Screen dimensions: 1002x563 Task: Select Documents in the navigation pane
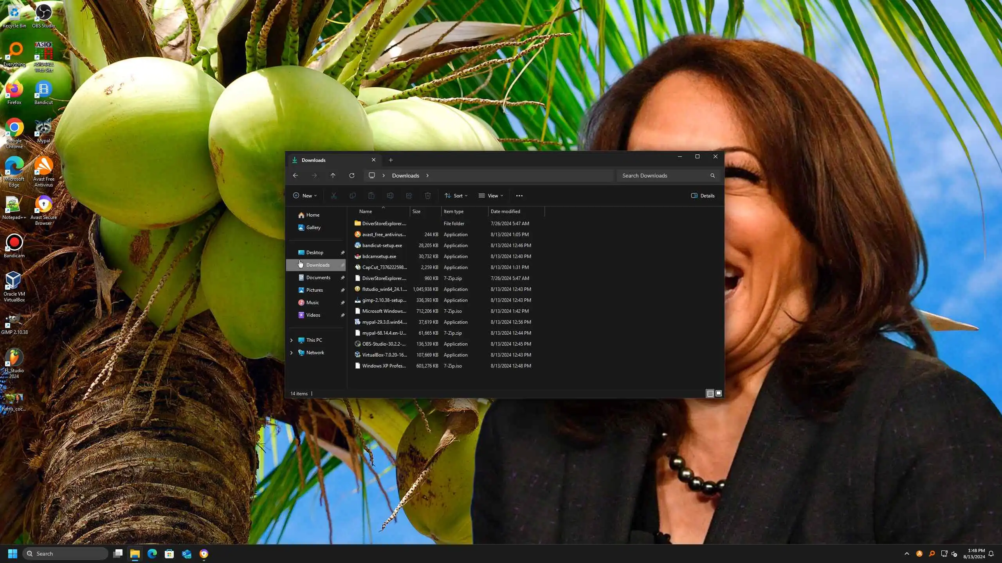point(318,278)
